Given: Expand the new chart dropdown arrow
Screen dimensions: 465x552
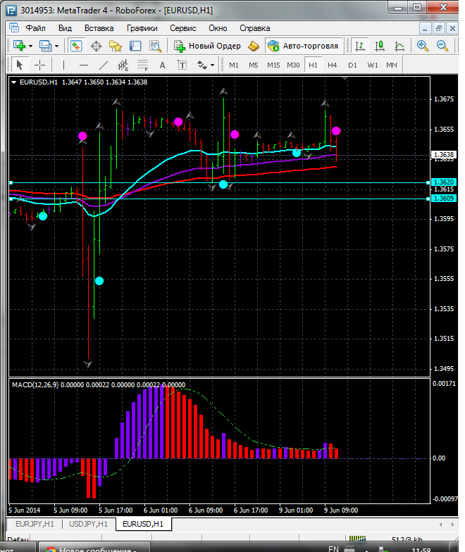Looking at the screenshot, I should (31, 46).
